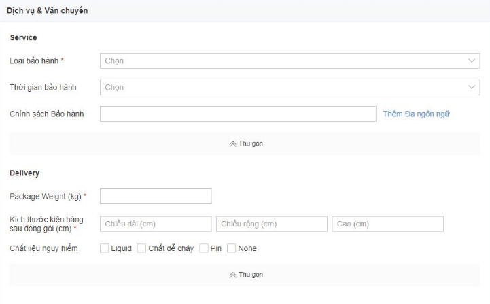The height and width of the screenshot is (304, 490).
Task: Check the Chất dễ cháy option
Action: [141, 248]
